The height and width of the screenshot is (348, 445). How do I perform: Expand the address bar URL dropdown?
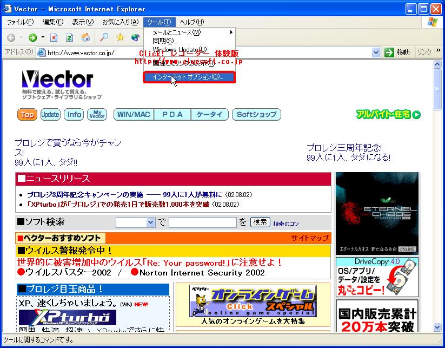[376, 52]
